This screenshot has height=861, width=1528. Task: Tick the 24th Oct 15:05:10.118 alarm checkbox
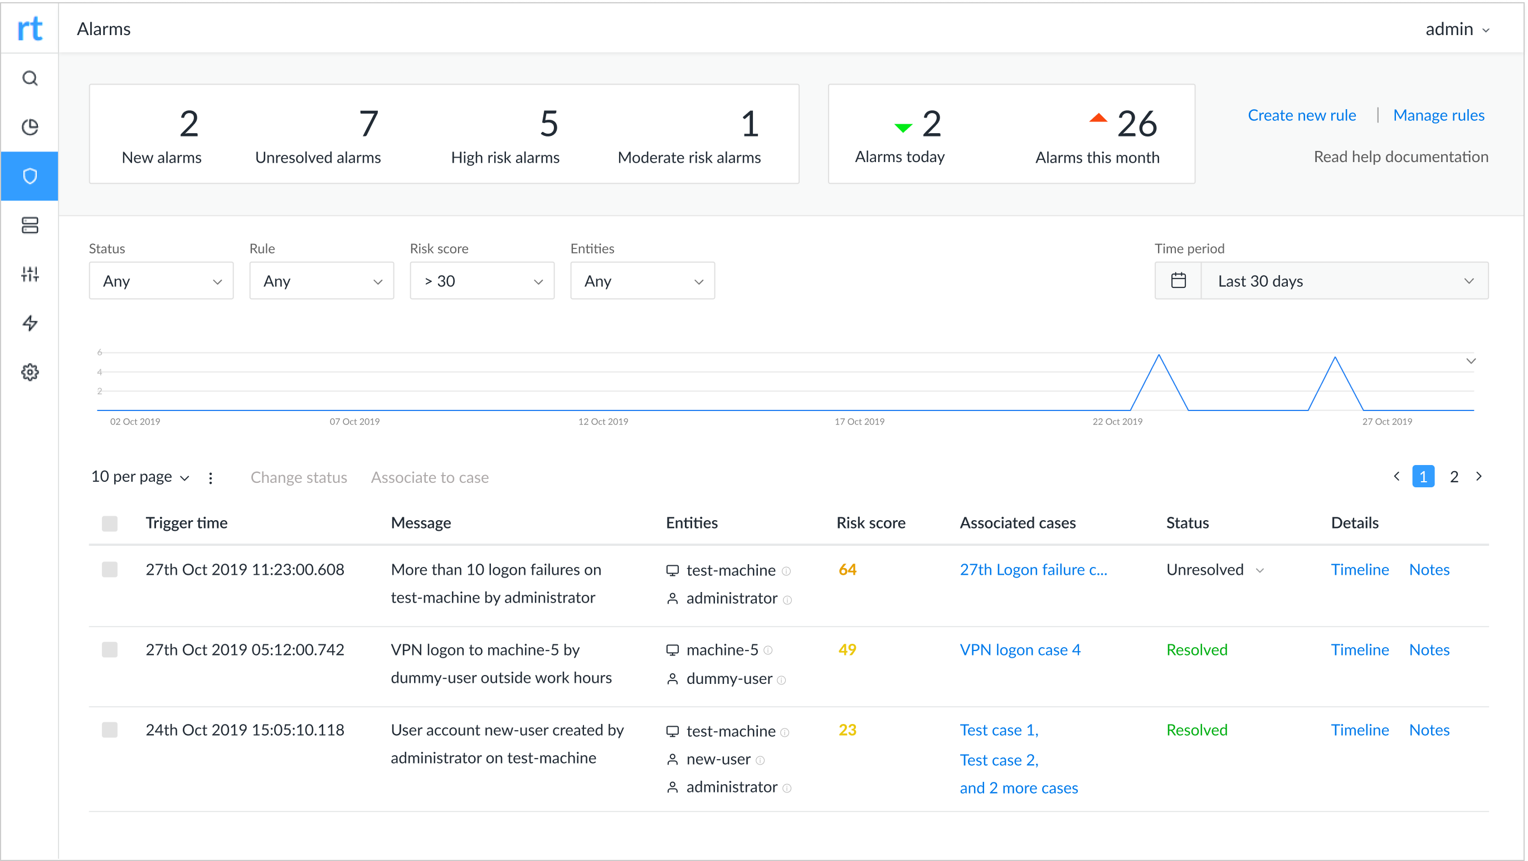pyautogui.click(x=110, y=730)
